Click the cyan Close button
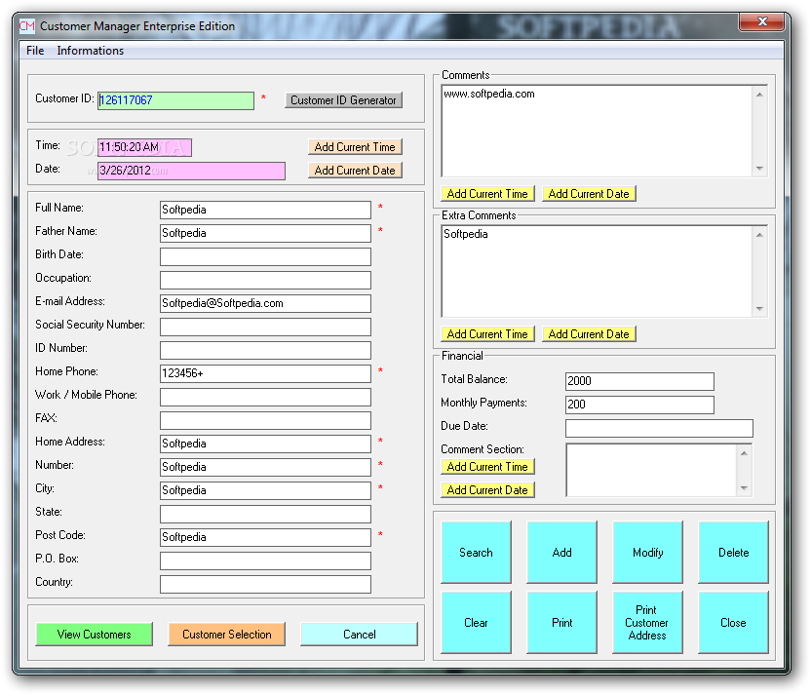Screen dimensions: 811x695 tap(733, 623)
